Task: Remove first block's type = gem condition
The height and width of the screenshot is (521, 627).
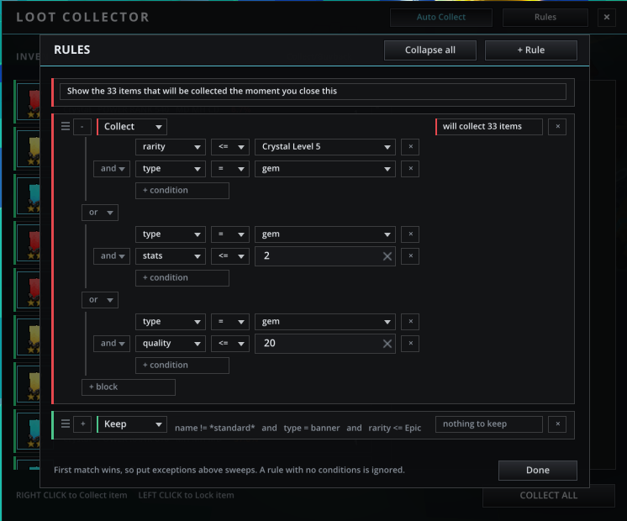Action: pyautogui.click(x=410, y=169)
